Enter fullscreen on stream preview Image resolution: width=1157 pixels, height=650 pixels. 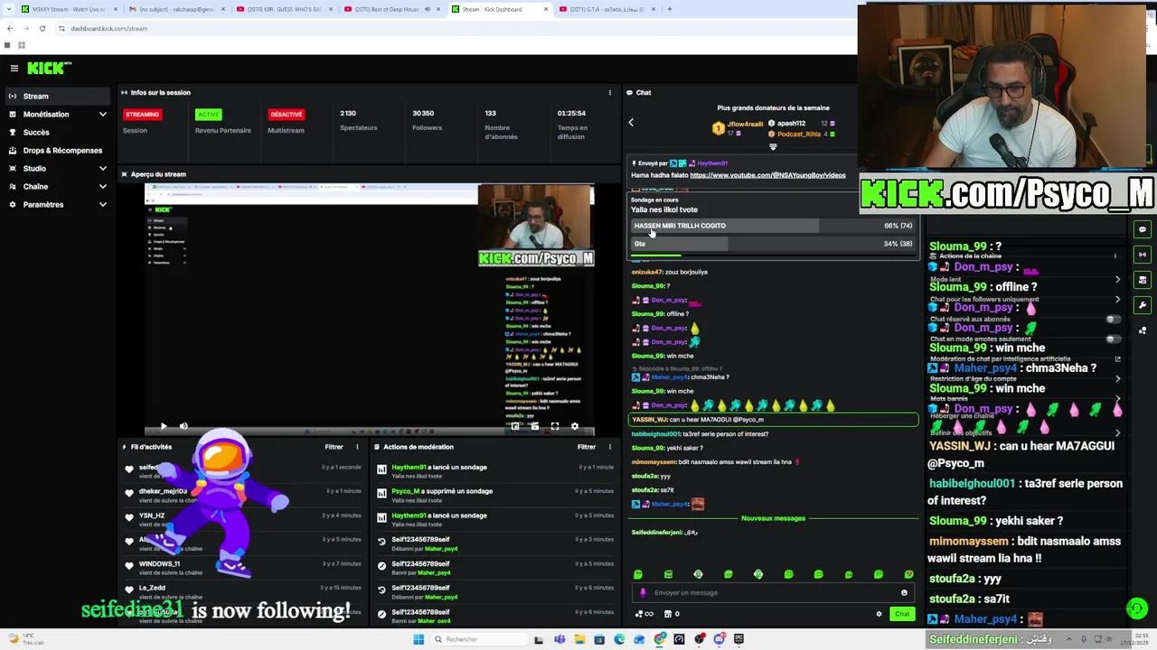click(x=555, y=426)
